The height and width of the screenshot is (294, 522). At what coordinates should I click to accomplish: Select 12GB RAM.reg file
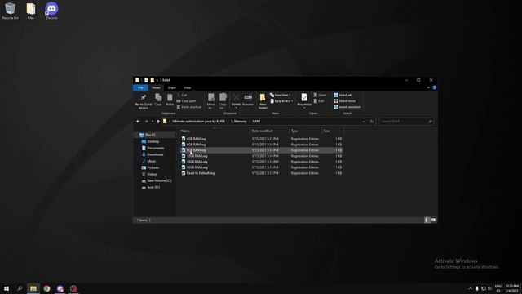tap(262, 156)
